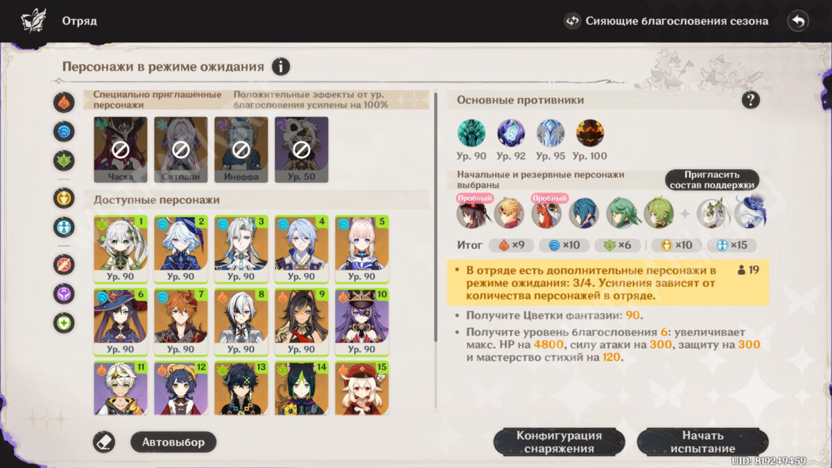Viewport: 832px width, 468px height.
Task: Filter characters by Hydro element icon
Action: (64, 131)
